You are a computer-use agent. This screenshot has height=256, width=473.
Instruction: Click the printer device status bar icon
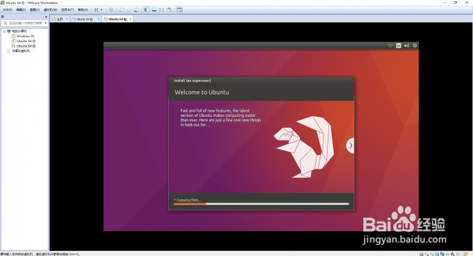(447, 254)
